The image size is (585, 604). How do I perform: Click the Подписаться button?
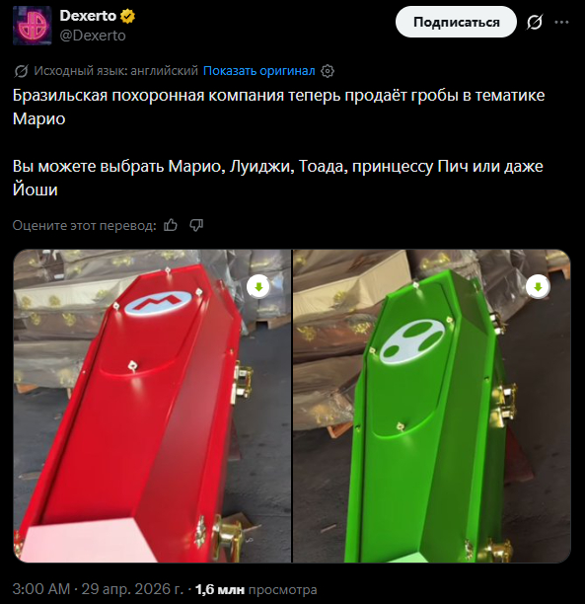tap(456, 22)
